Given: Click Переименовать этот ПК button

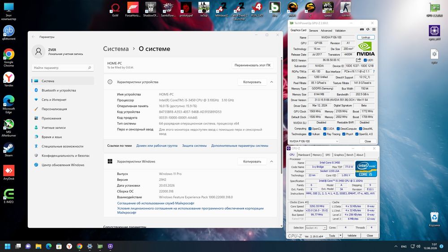Looking at the screenshot, I should coord(252,65).
